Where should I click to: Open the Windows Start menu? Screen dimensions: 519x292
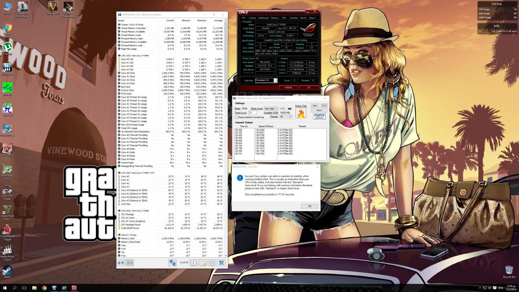click(5, 288)
